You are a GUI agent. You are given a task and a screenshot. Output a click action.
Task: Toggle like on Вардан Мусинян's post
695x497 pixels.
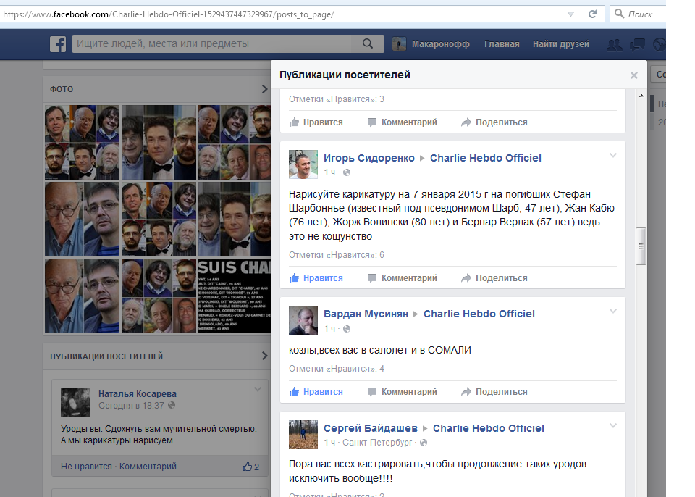pos(316,392)
